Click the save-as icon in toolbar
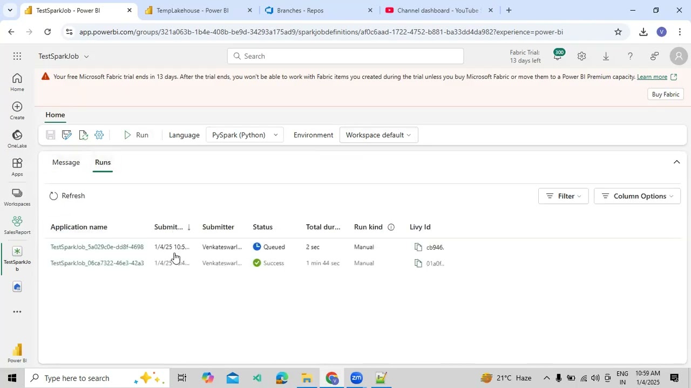Image resolution: width=691 pixels, height=388 pixels. 67,135
